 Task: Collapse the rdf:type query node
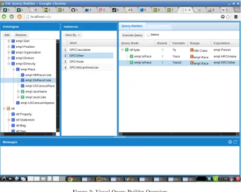(x=123, y=50)
